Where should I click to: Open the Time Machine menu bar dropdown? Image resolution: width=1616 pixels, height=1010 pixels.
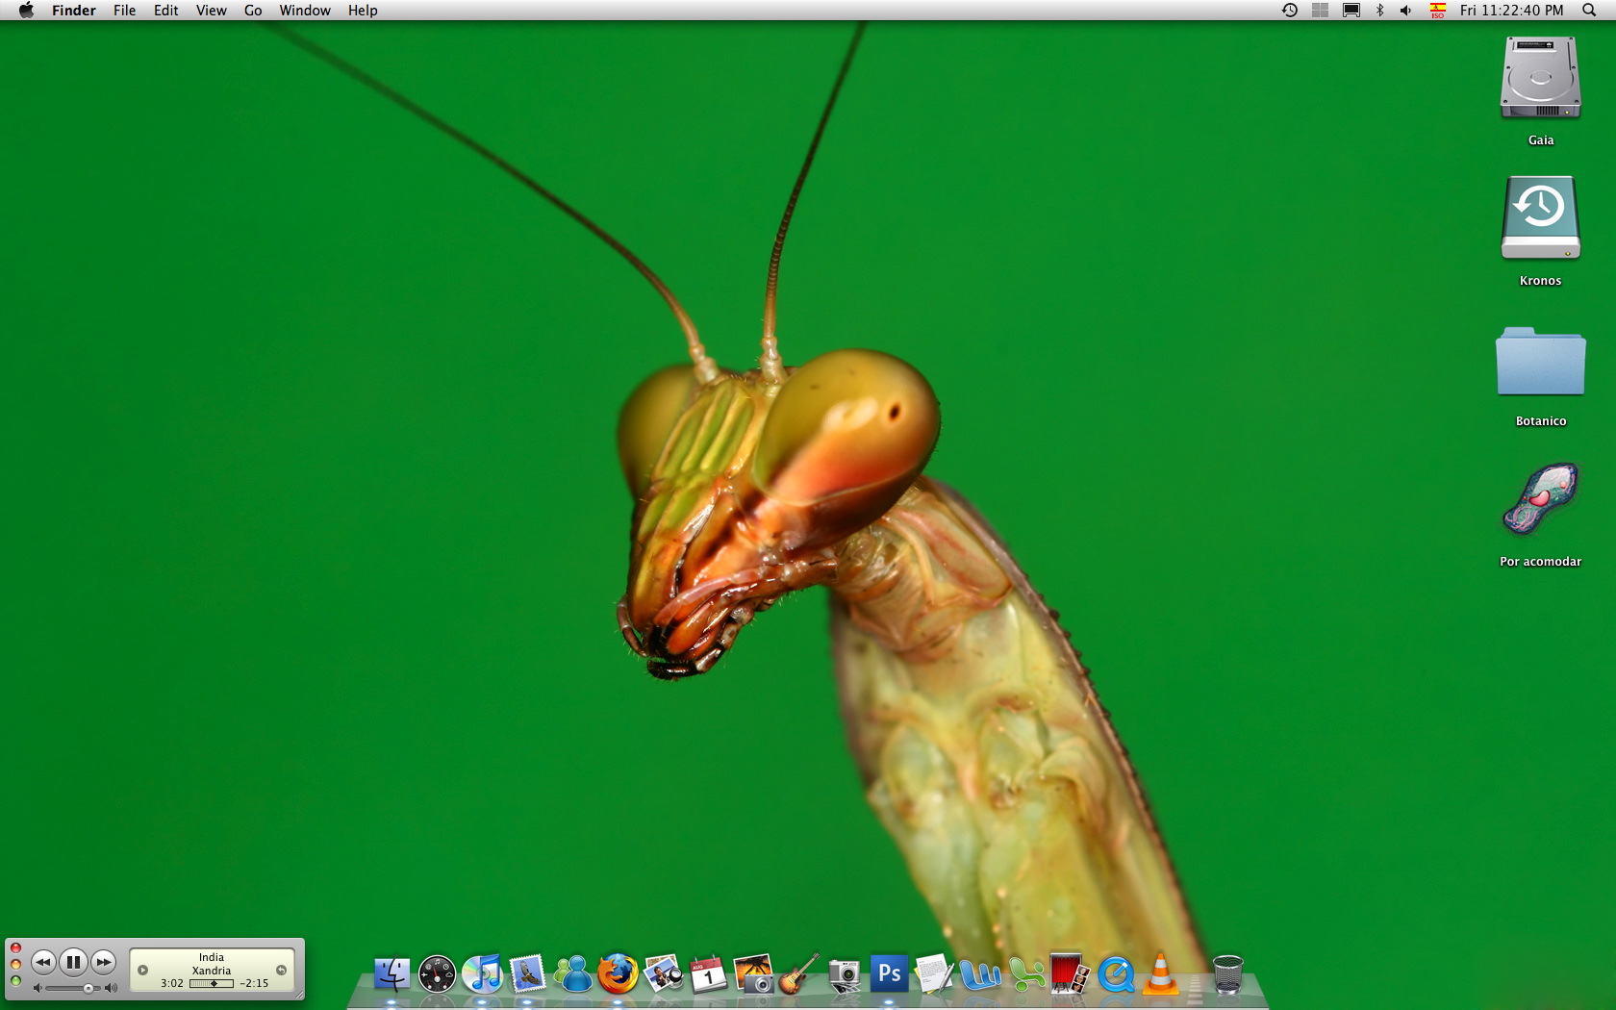coord(1289,11)
